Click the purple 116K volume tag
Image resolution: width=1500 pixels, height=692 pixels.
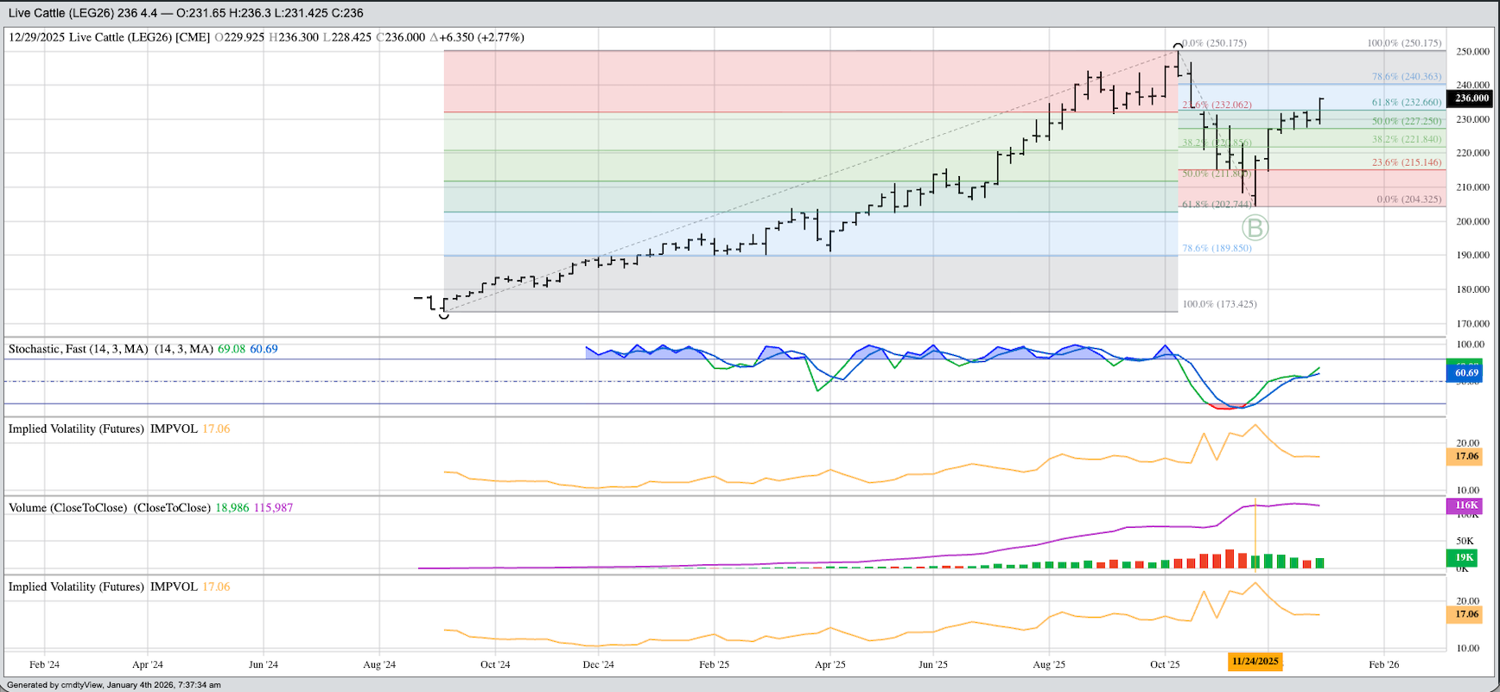1466,505
